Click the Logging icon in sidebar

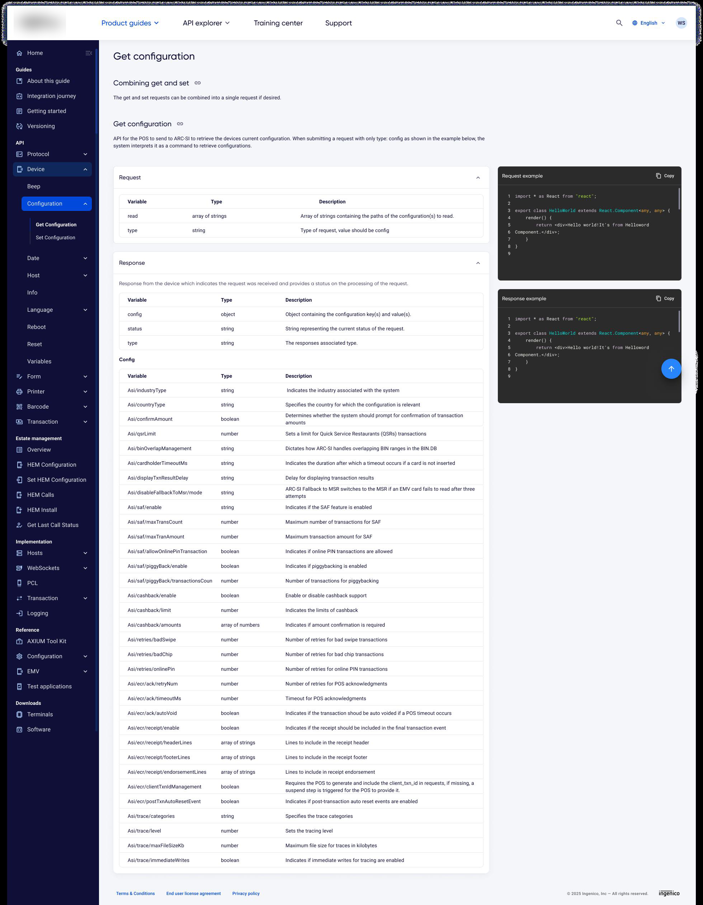pyautogui.click(x=19, y=613)
